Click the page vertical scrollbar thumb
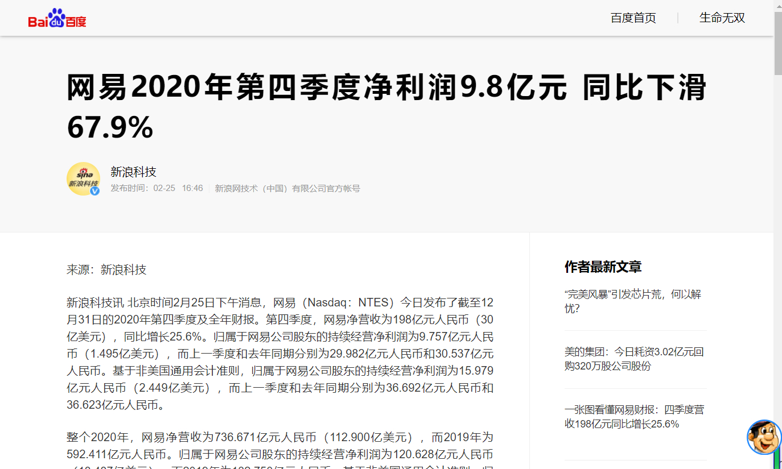 [777, 43]
